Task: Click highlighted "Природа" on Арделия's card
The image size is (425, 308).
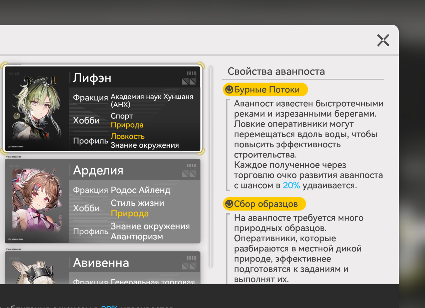Action: (130, 213)
